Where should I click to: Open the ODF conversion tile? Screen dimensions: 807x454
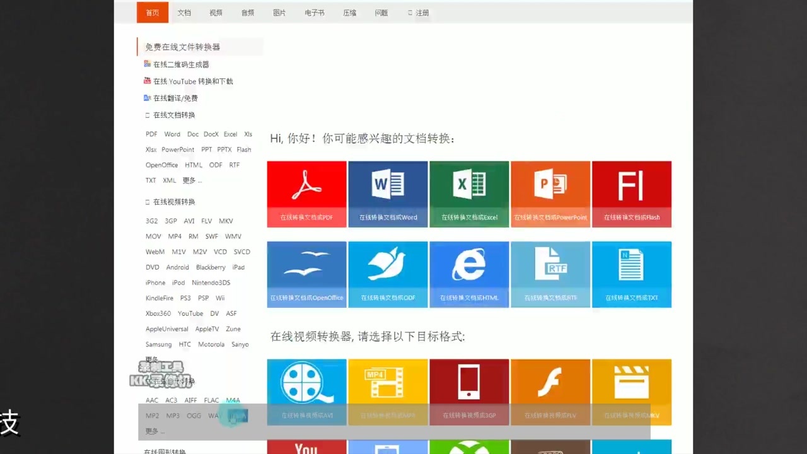click(x=388, y=274)
